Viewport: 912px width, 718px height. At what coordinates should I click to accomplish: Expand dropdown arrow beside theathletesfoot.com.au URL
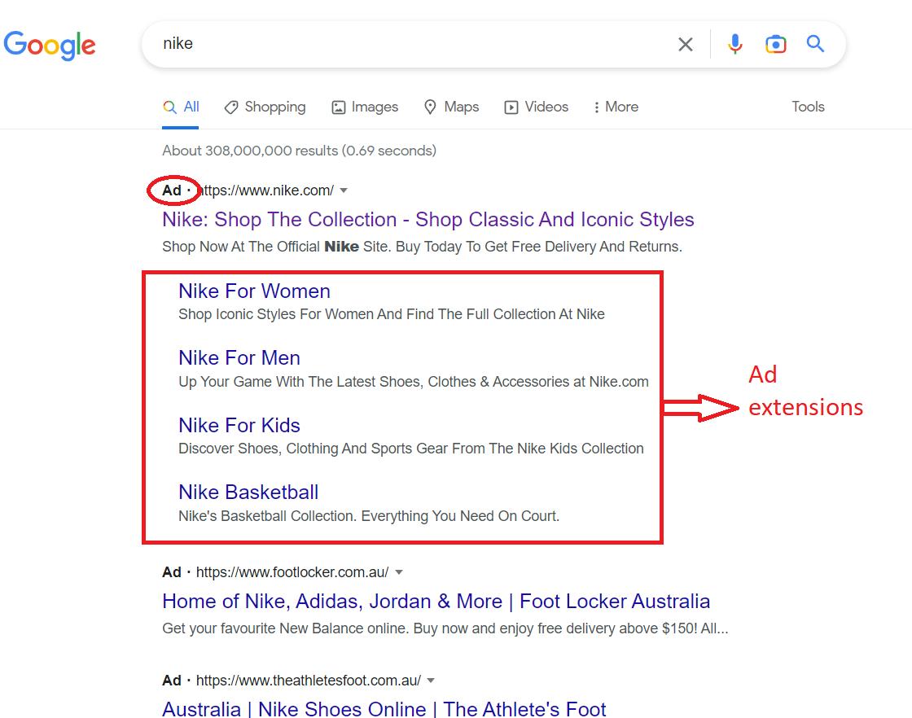point(431,681)
